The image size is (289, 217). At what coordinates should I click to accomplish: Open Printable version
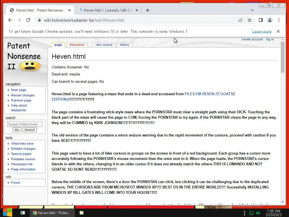coord(23,159)
